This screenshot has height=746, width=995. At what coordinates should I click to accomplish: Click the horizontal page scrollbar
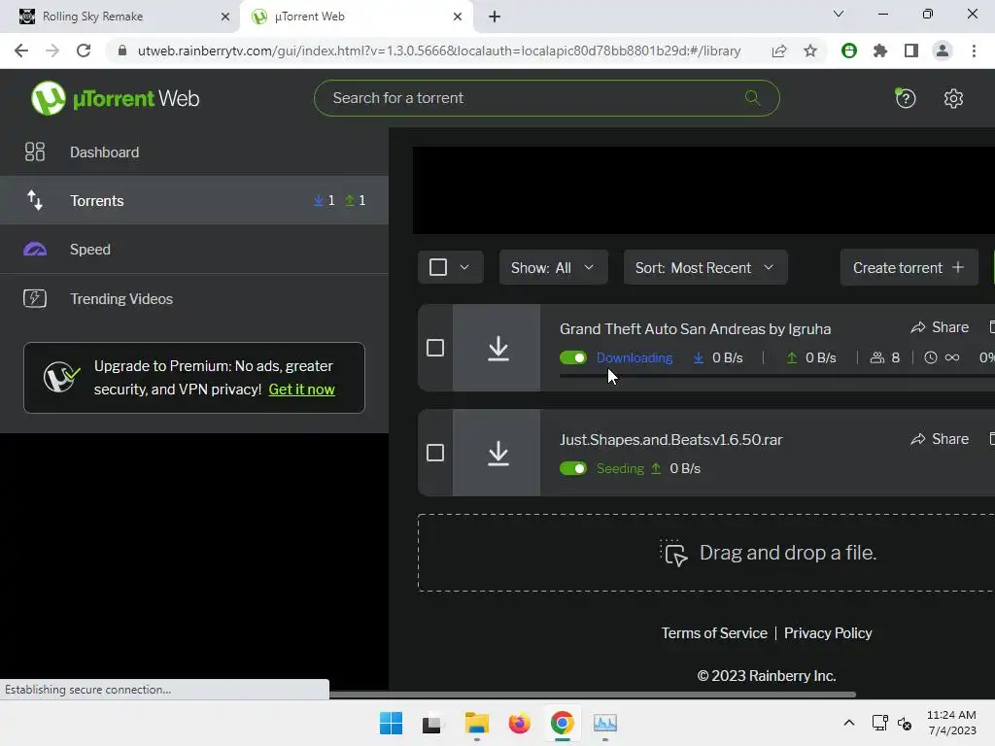[592, 695]
